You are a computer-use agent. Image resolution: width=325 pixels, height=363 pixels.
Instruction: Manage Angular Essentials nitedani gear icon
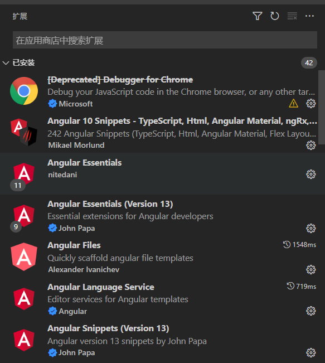click(311, 175)
